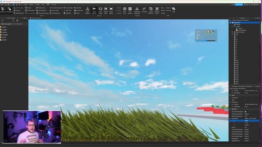Click the Clear stats icon
This screenshot has width=262, height=147.
click(x=174, y=9)
